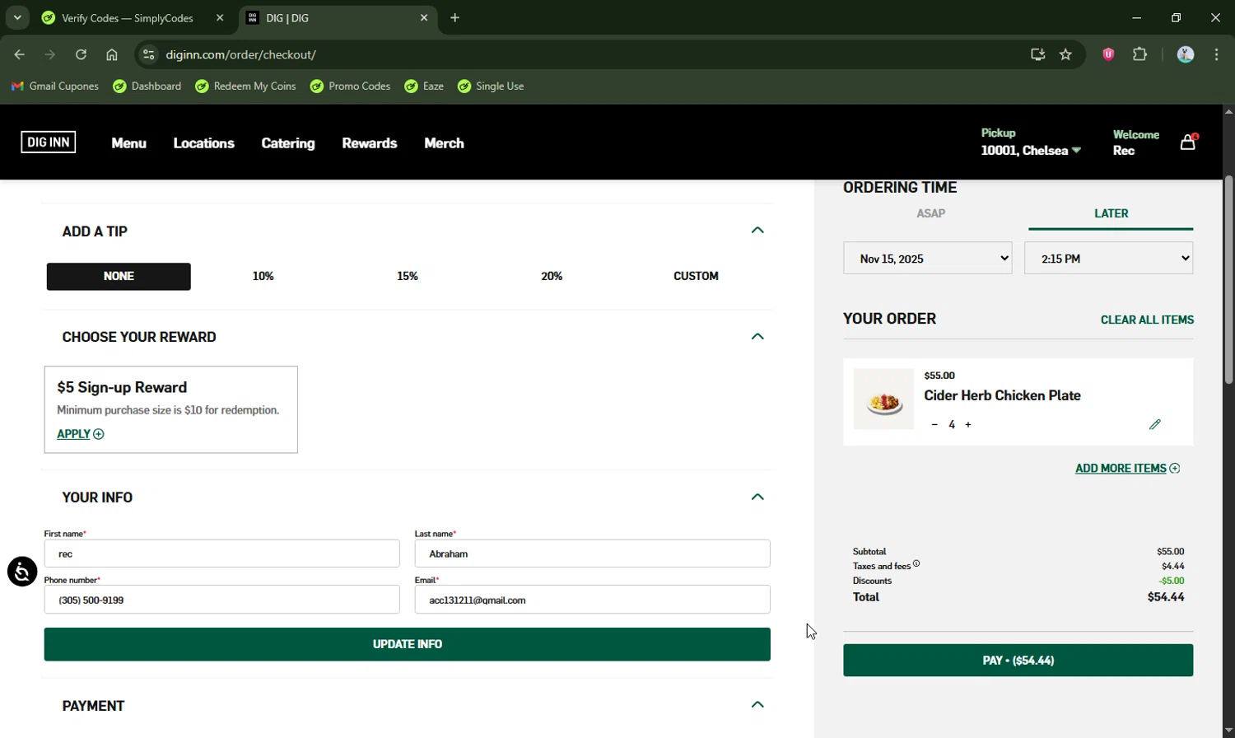Click the Taxes and fees info icon
Viewport: 1235px width, 738px height.
(916, 563)
